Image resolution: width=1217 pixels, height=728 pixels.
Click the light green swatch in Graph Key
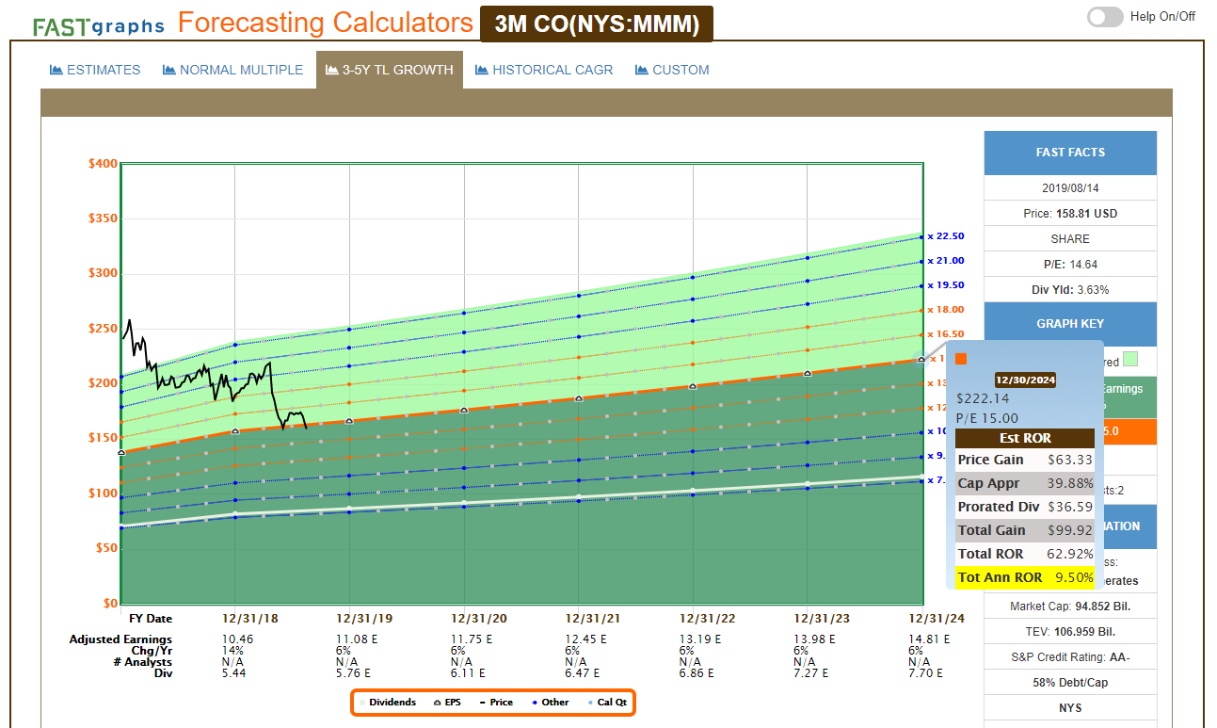coord(1130,360)
